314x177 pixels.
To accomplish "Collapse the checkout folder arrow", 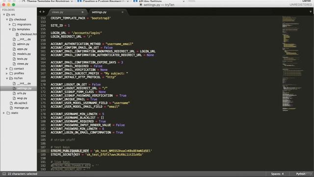I will click(x=7, y=20).
